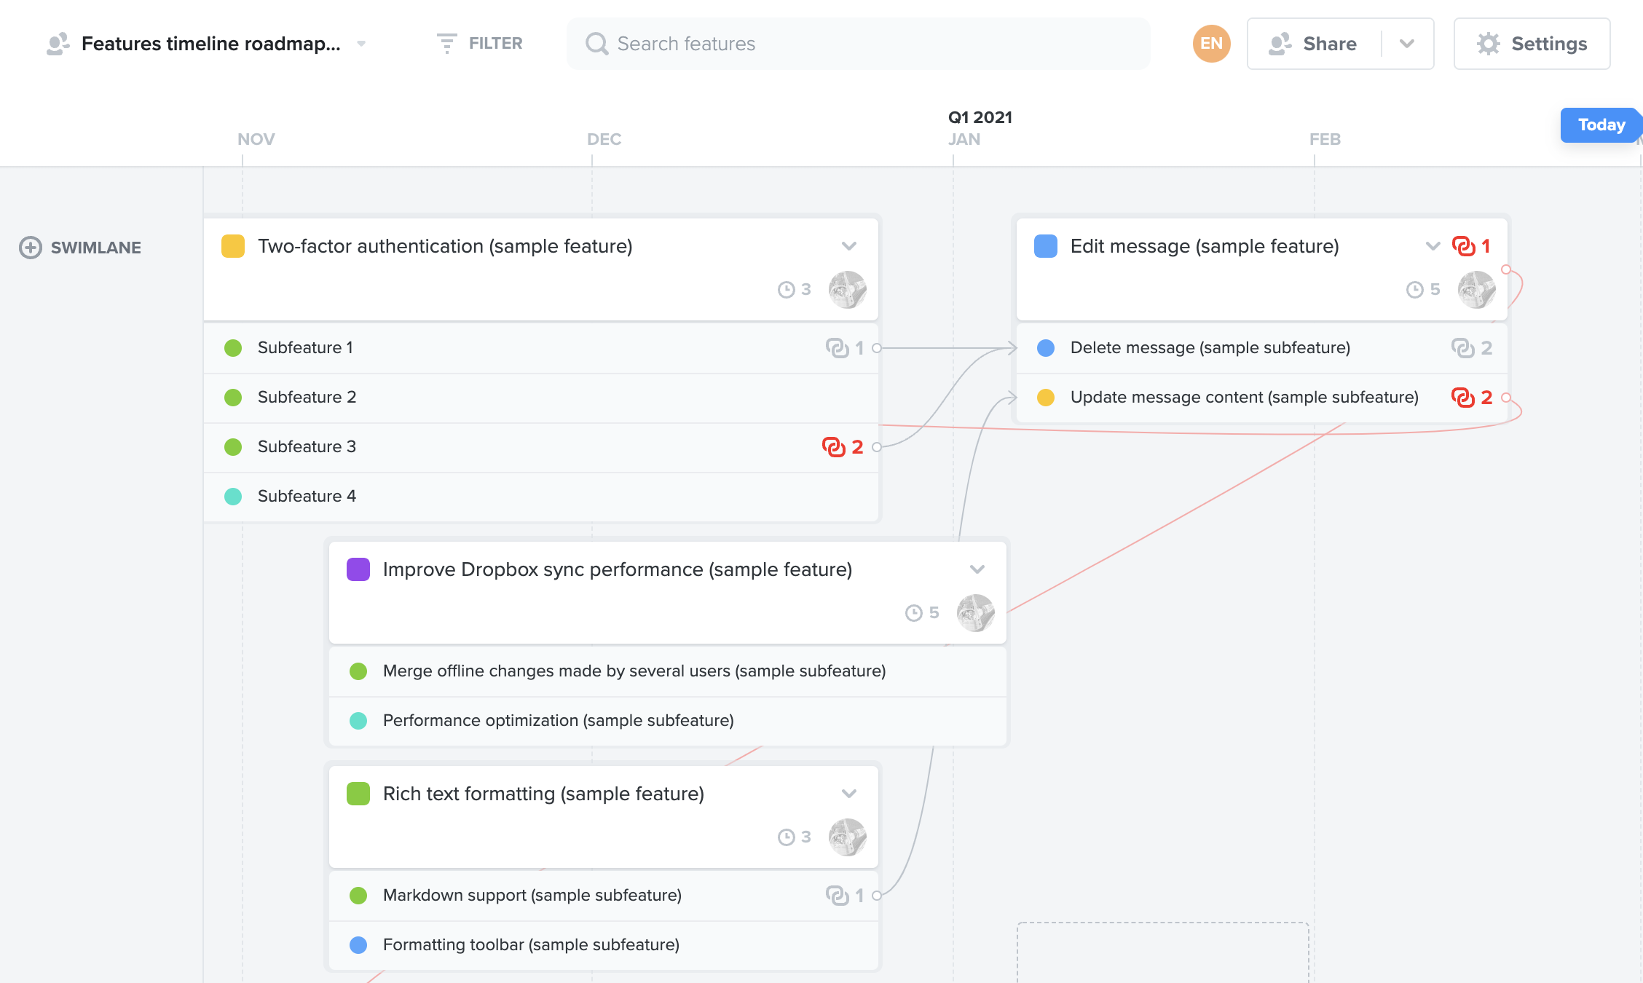Click clock estimate on Edit message
The height and width of the screenshot is (983, 1643).
pos(1423,290)
